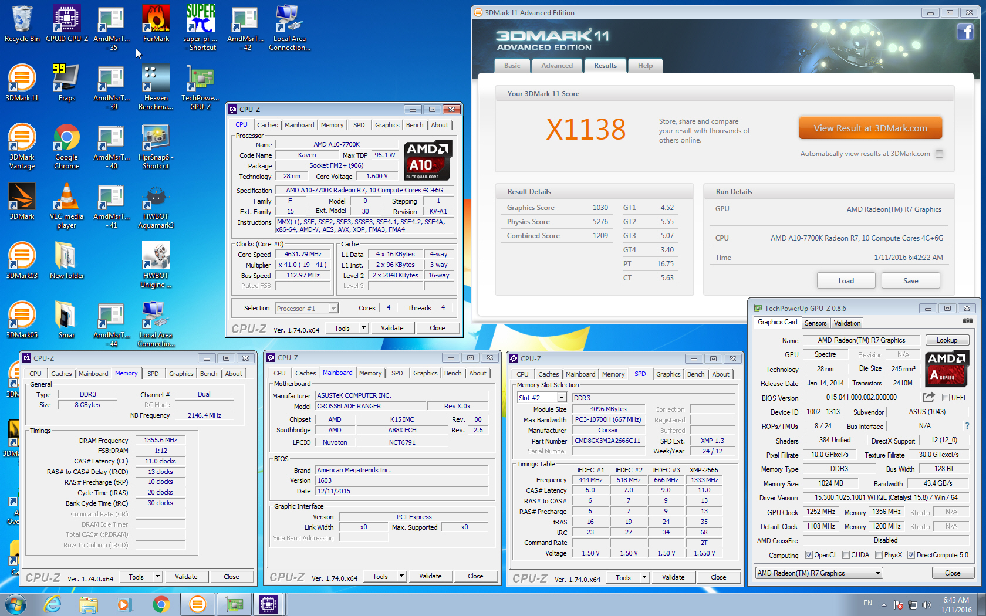Click GPU-Z screenshot camera icon
This screenshot has height=616, width=986.
[968, 321]
